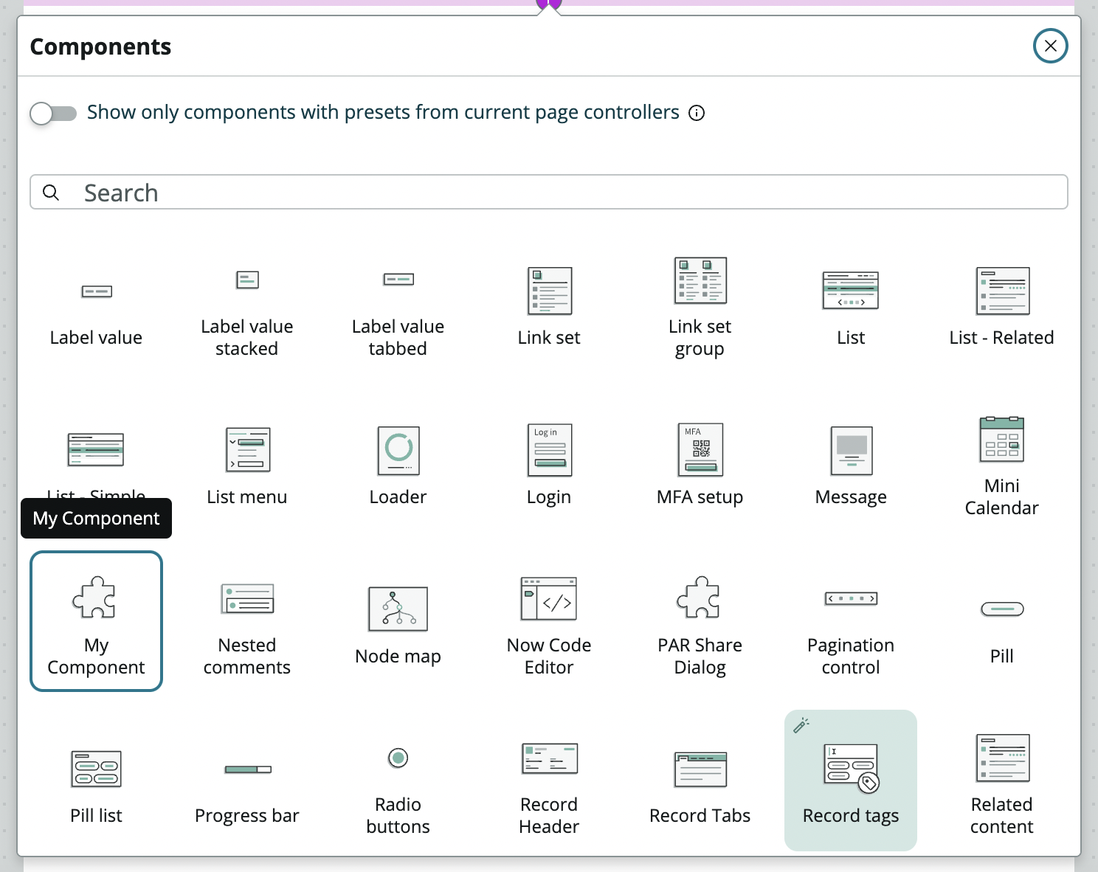Add the Record tags component

[851, 781]
